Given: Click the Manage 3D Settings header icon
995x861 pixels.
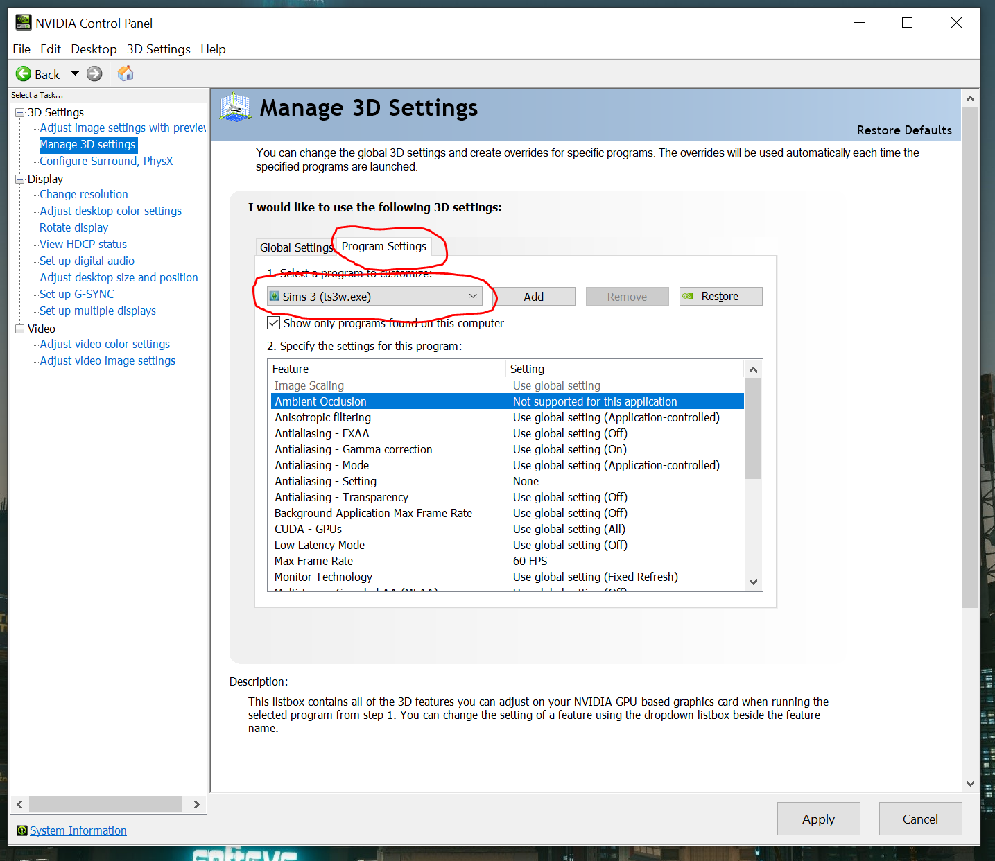Looking at the screenshot, I should 235,107.
